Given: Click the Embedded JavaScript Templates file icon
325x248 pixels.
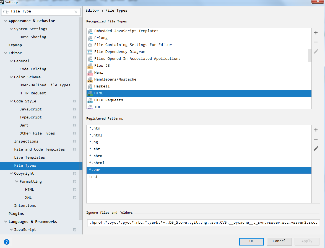Looking at the screenshot, I should point(90,31).
